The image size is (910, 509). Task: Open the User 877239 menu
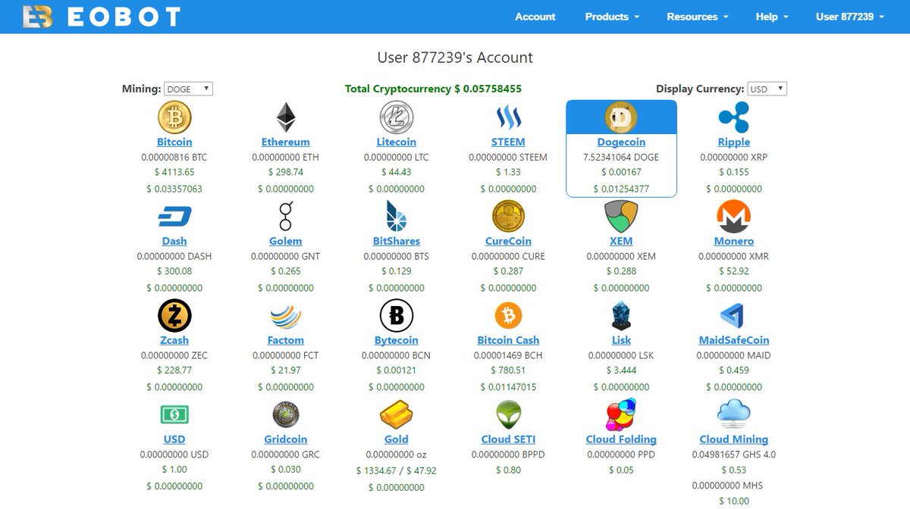849,16
